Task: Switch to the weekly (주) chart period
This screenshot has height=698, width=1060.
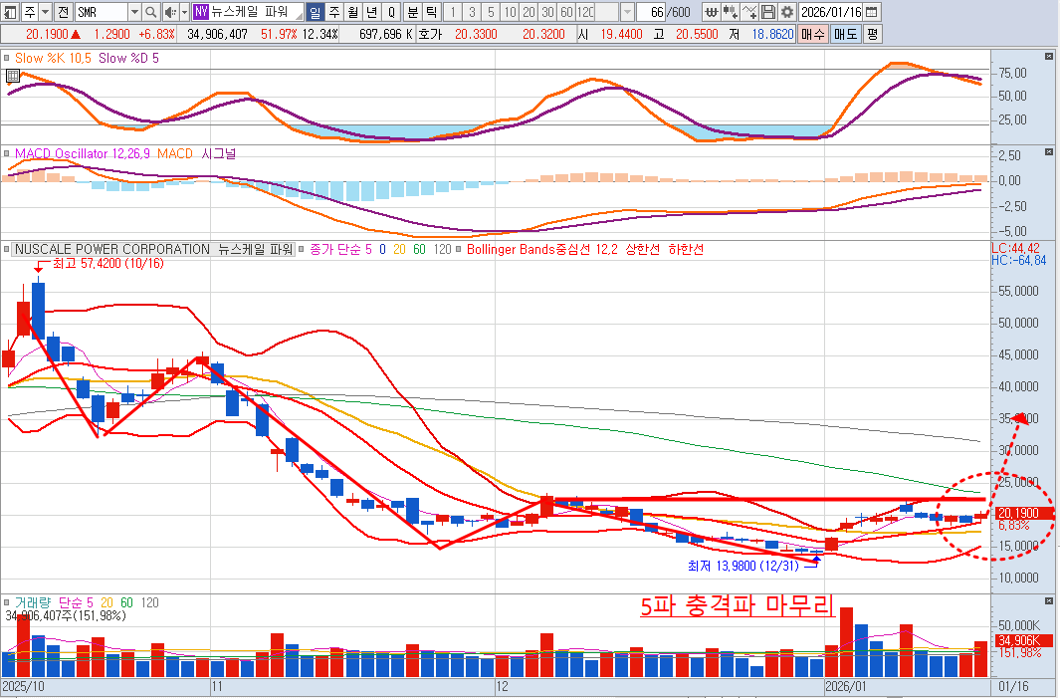Action: tap(333, 12)
